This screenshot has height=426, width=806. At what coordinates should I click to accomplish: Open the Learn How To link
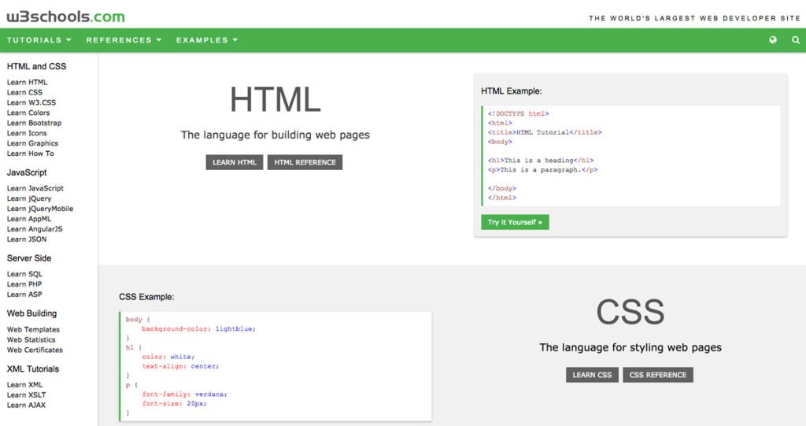pyautogui.click(x=31, y=154)
